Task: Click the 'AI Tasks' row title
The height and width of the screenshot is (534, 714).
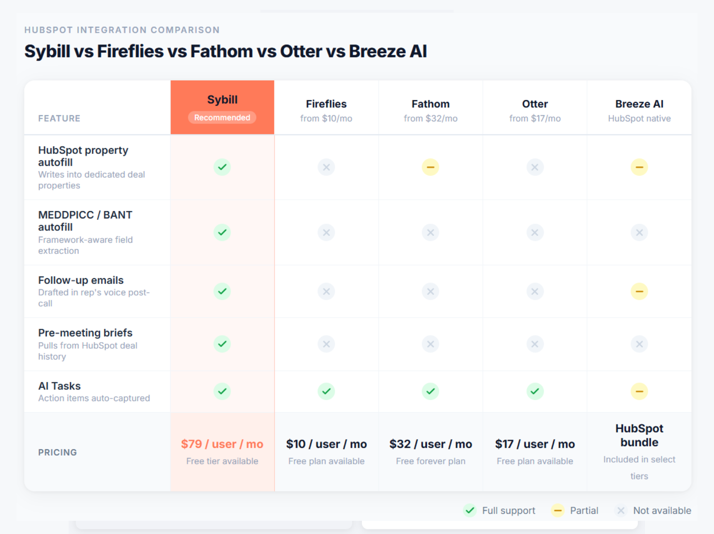Action: tap(59, 386)
